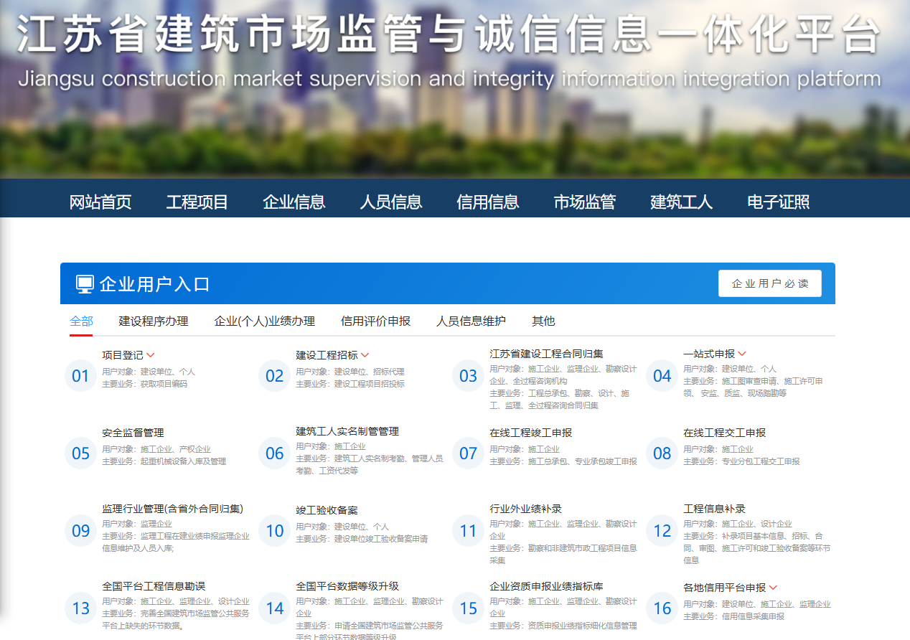The height and width of the screenshot is (640, 910).
Task: Open 电子证照 in the navigation bar
Action: (x=778, y=202)
